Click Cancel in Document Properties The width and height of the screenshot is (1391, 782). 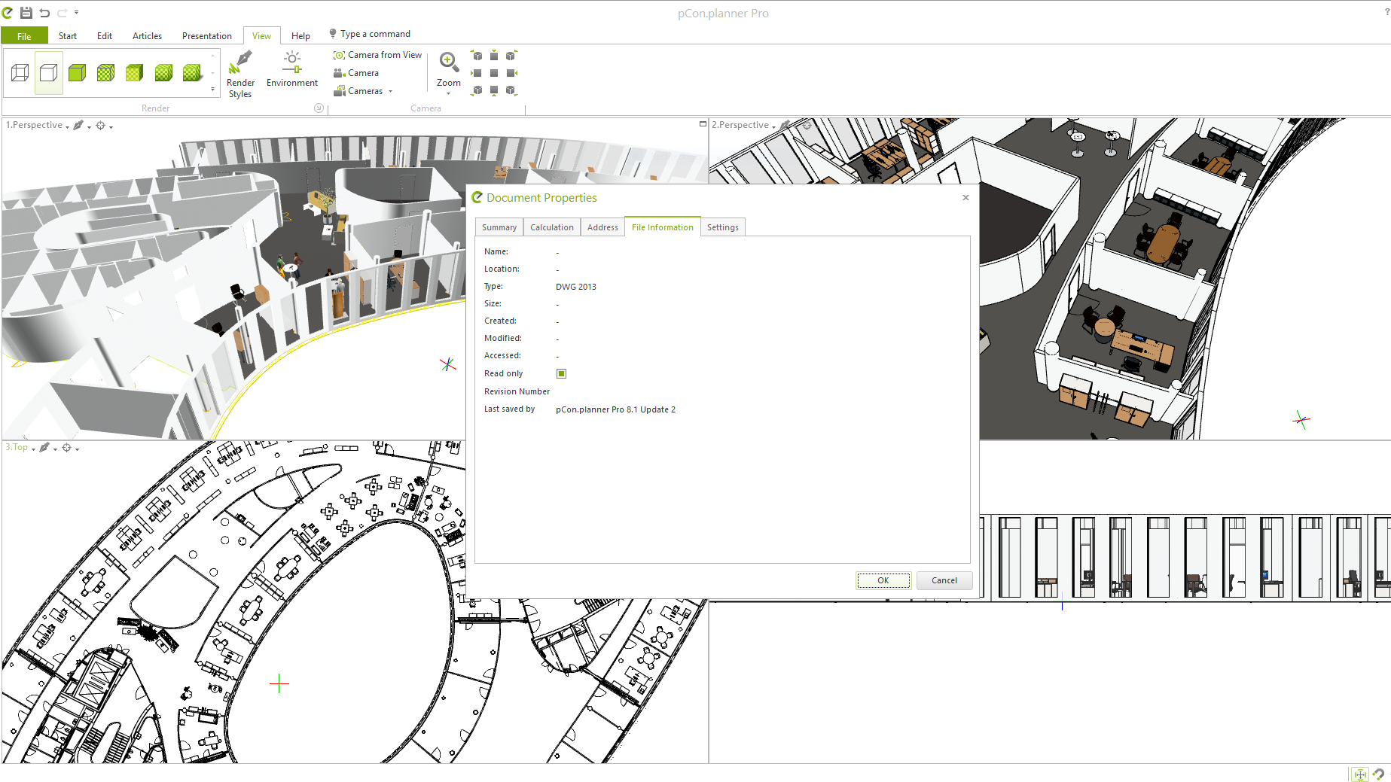pyautogui.click(x=944, y=580)
